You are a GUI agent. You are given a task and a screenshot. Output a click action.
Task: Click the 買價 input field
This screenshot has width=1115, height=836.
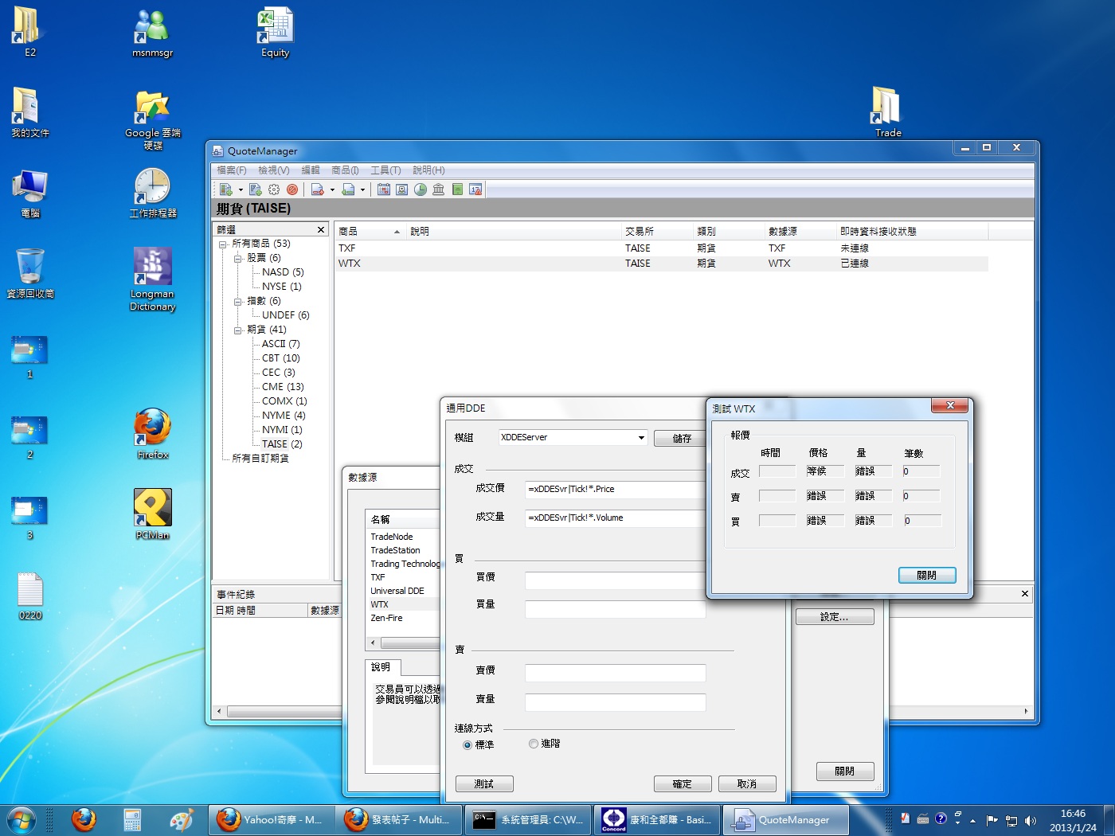tap(615, 580)
